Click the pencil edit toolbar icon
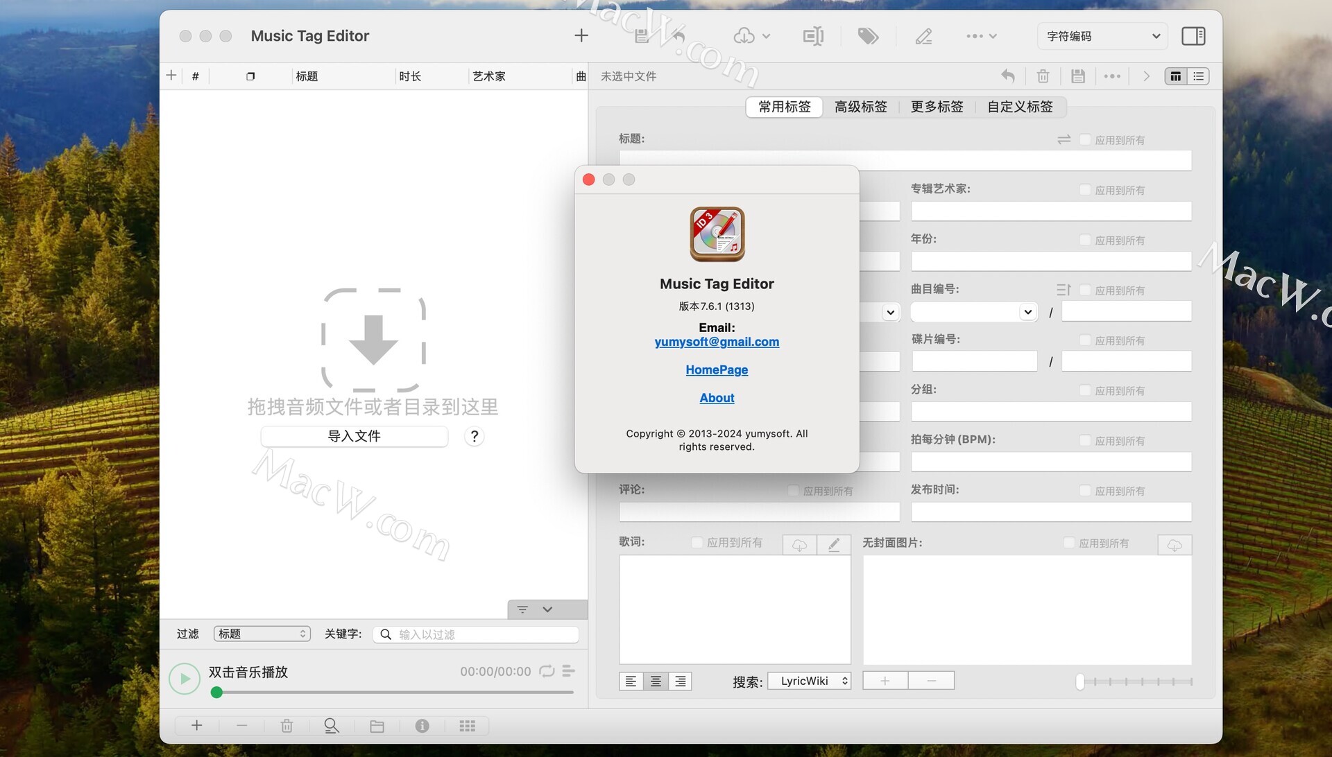Viewport: 1332px width, 757px height. pyautogui.click(x=923, y=36)
